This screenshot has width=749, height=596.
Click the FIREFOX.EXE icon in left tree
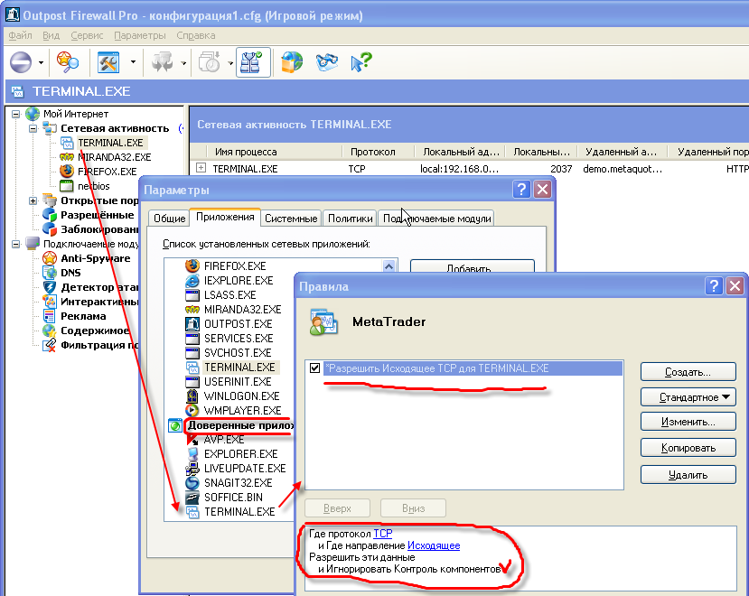(67, 171)
